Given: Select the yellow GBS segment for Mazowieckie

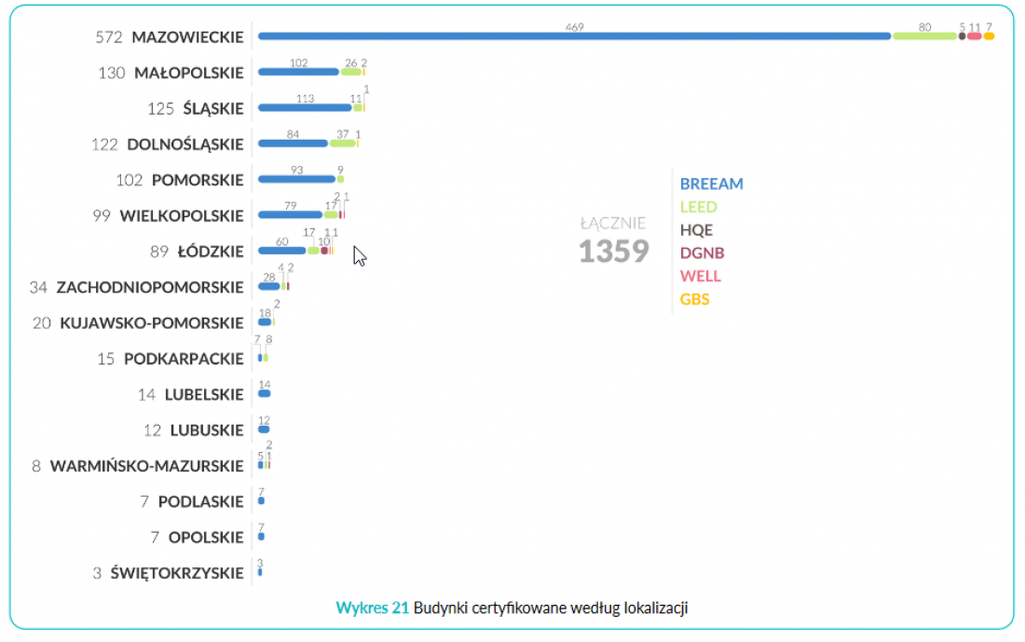Looking at the screenshot, I should click(x=989, y=36).
